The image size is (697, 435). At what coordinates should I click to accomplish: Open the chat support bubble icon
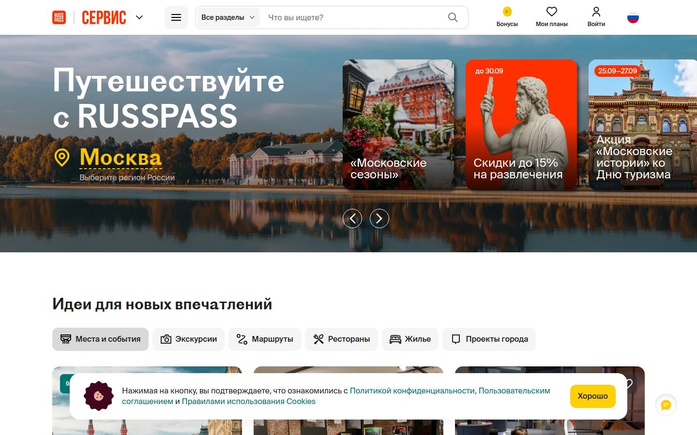coord(666,405)
